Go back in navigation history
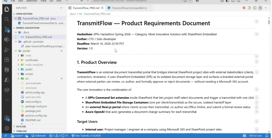272x138 pixels. pyautogui.click(x=82, y=1)
